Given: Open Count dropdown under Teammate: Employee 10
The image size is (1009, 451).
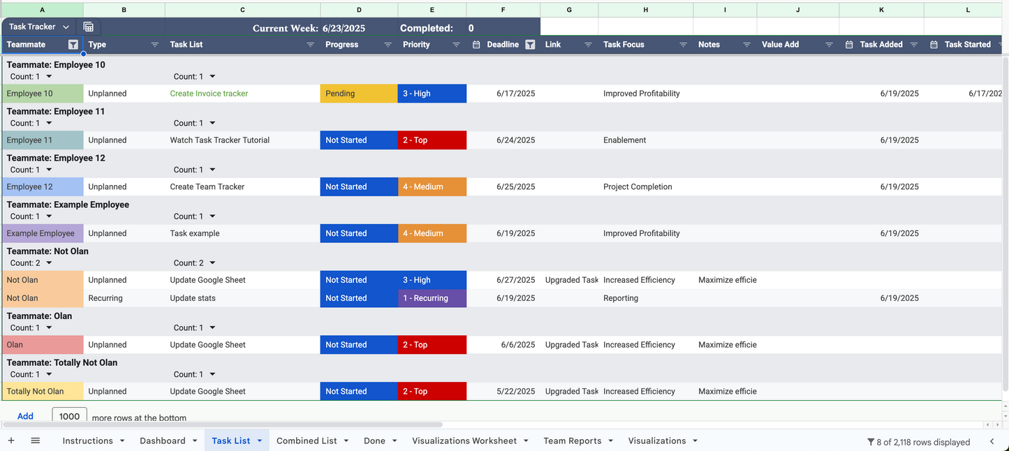Looking at the screenshot, I should (x=49, y=77).
